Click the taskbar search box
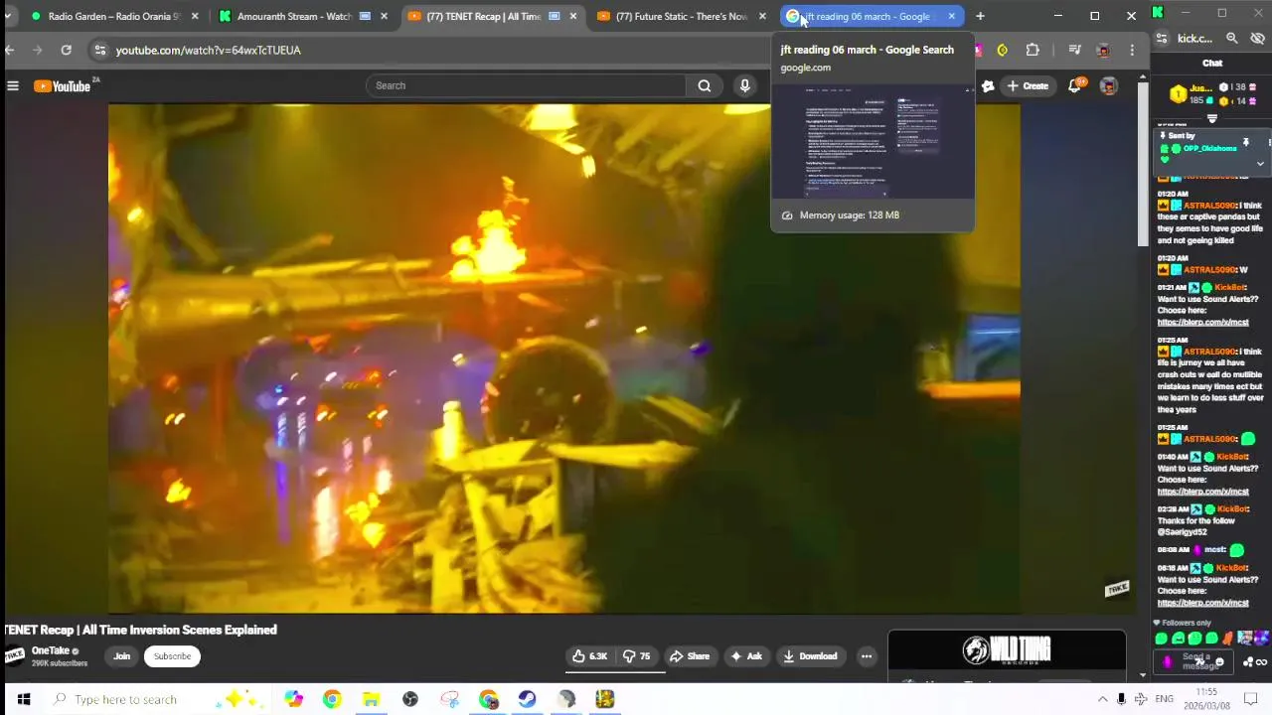Viewport: 1272px width, 715px height. (159, 699)
